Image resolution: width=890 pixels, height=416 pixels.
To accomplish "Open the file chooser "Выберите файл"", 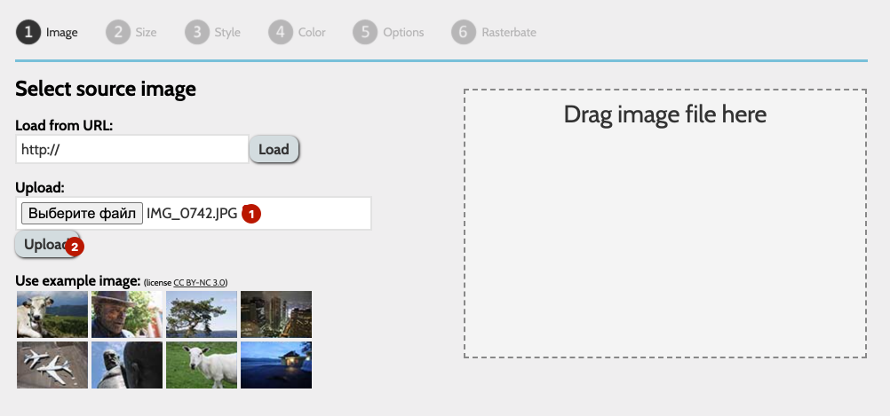I will coord(81,214).
